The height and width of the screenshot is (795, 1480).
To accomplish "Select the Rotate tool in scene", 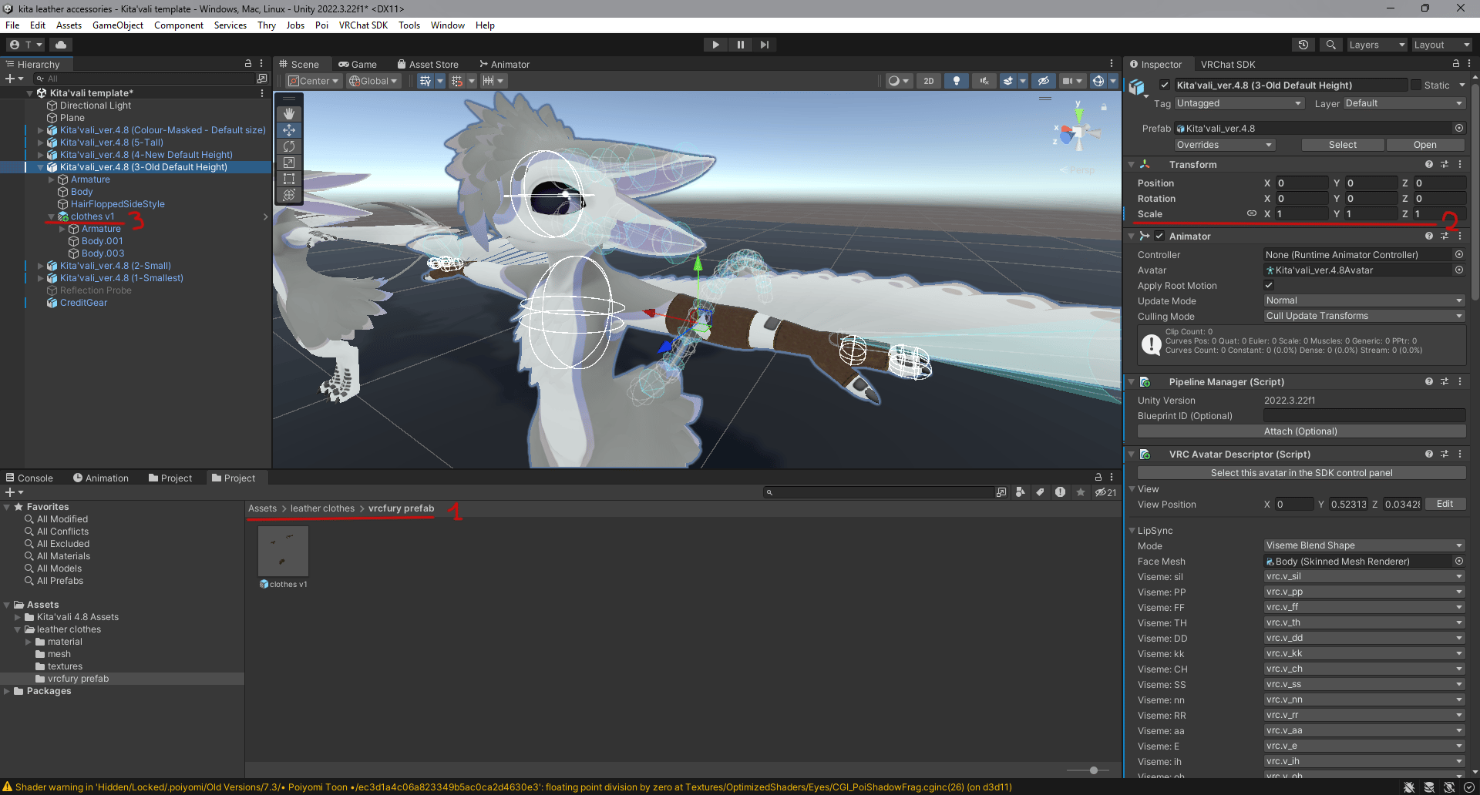I will [x=289, y=146].
